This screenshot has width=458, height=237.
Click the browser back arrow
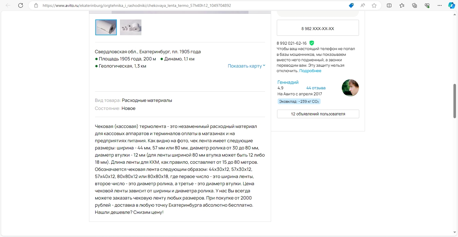point(8,5)
